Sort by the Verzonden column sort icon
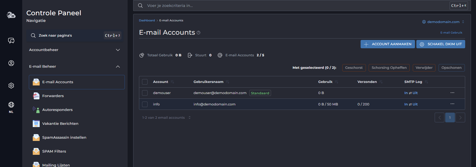This screenshot has width=476, height=167. [381, 82]
